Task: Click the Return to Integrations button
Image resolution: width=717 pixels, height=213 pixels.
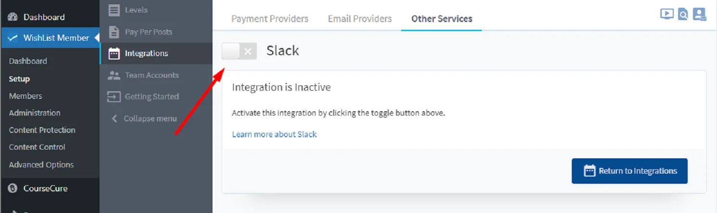Action: coord(629,171)
